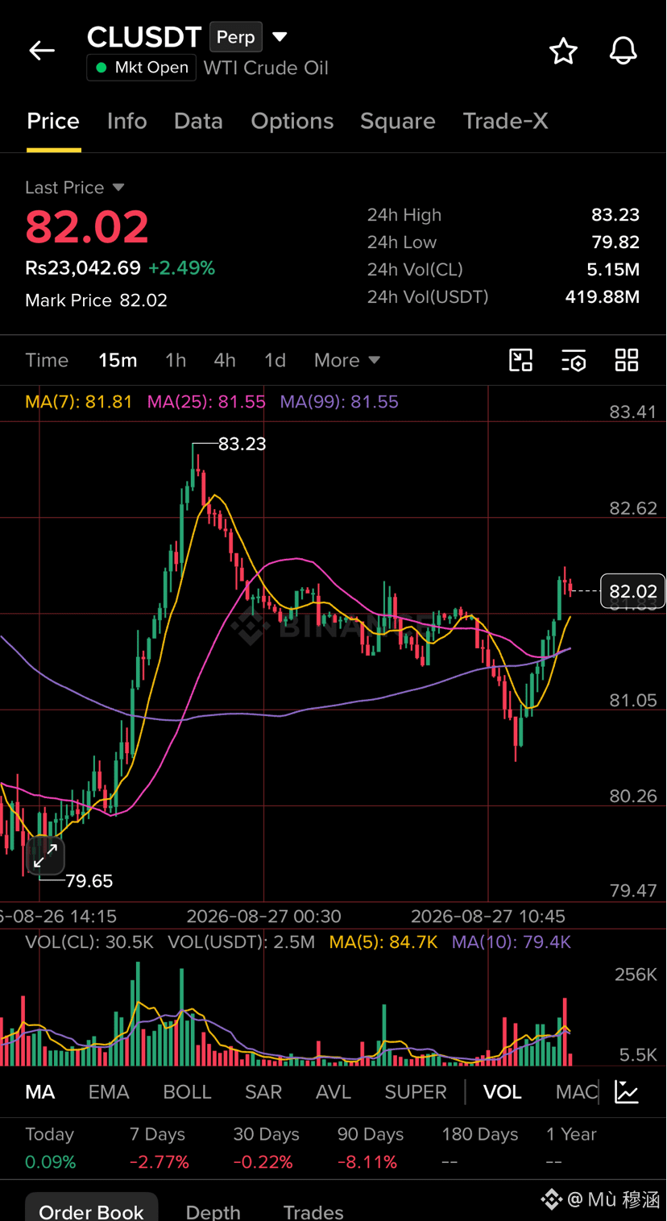The image size is (667, 1221).
Task: Toggle the EMA indicator
Action: click(109, 1092)
